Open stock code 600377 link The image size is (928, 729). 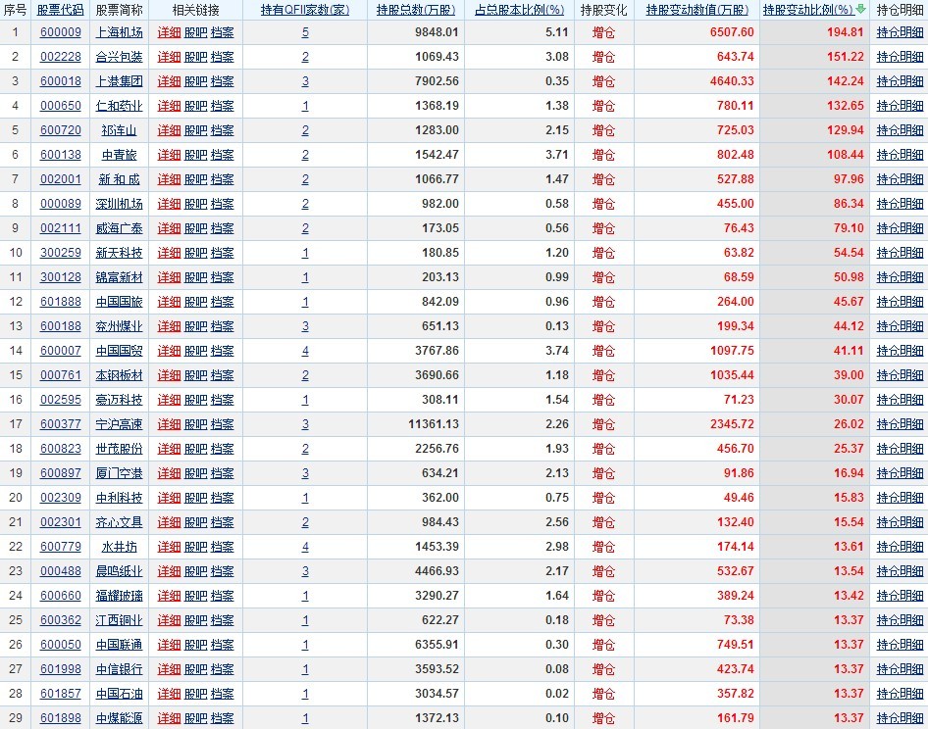point(61,424)
